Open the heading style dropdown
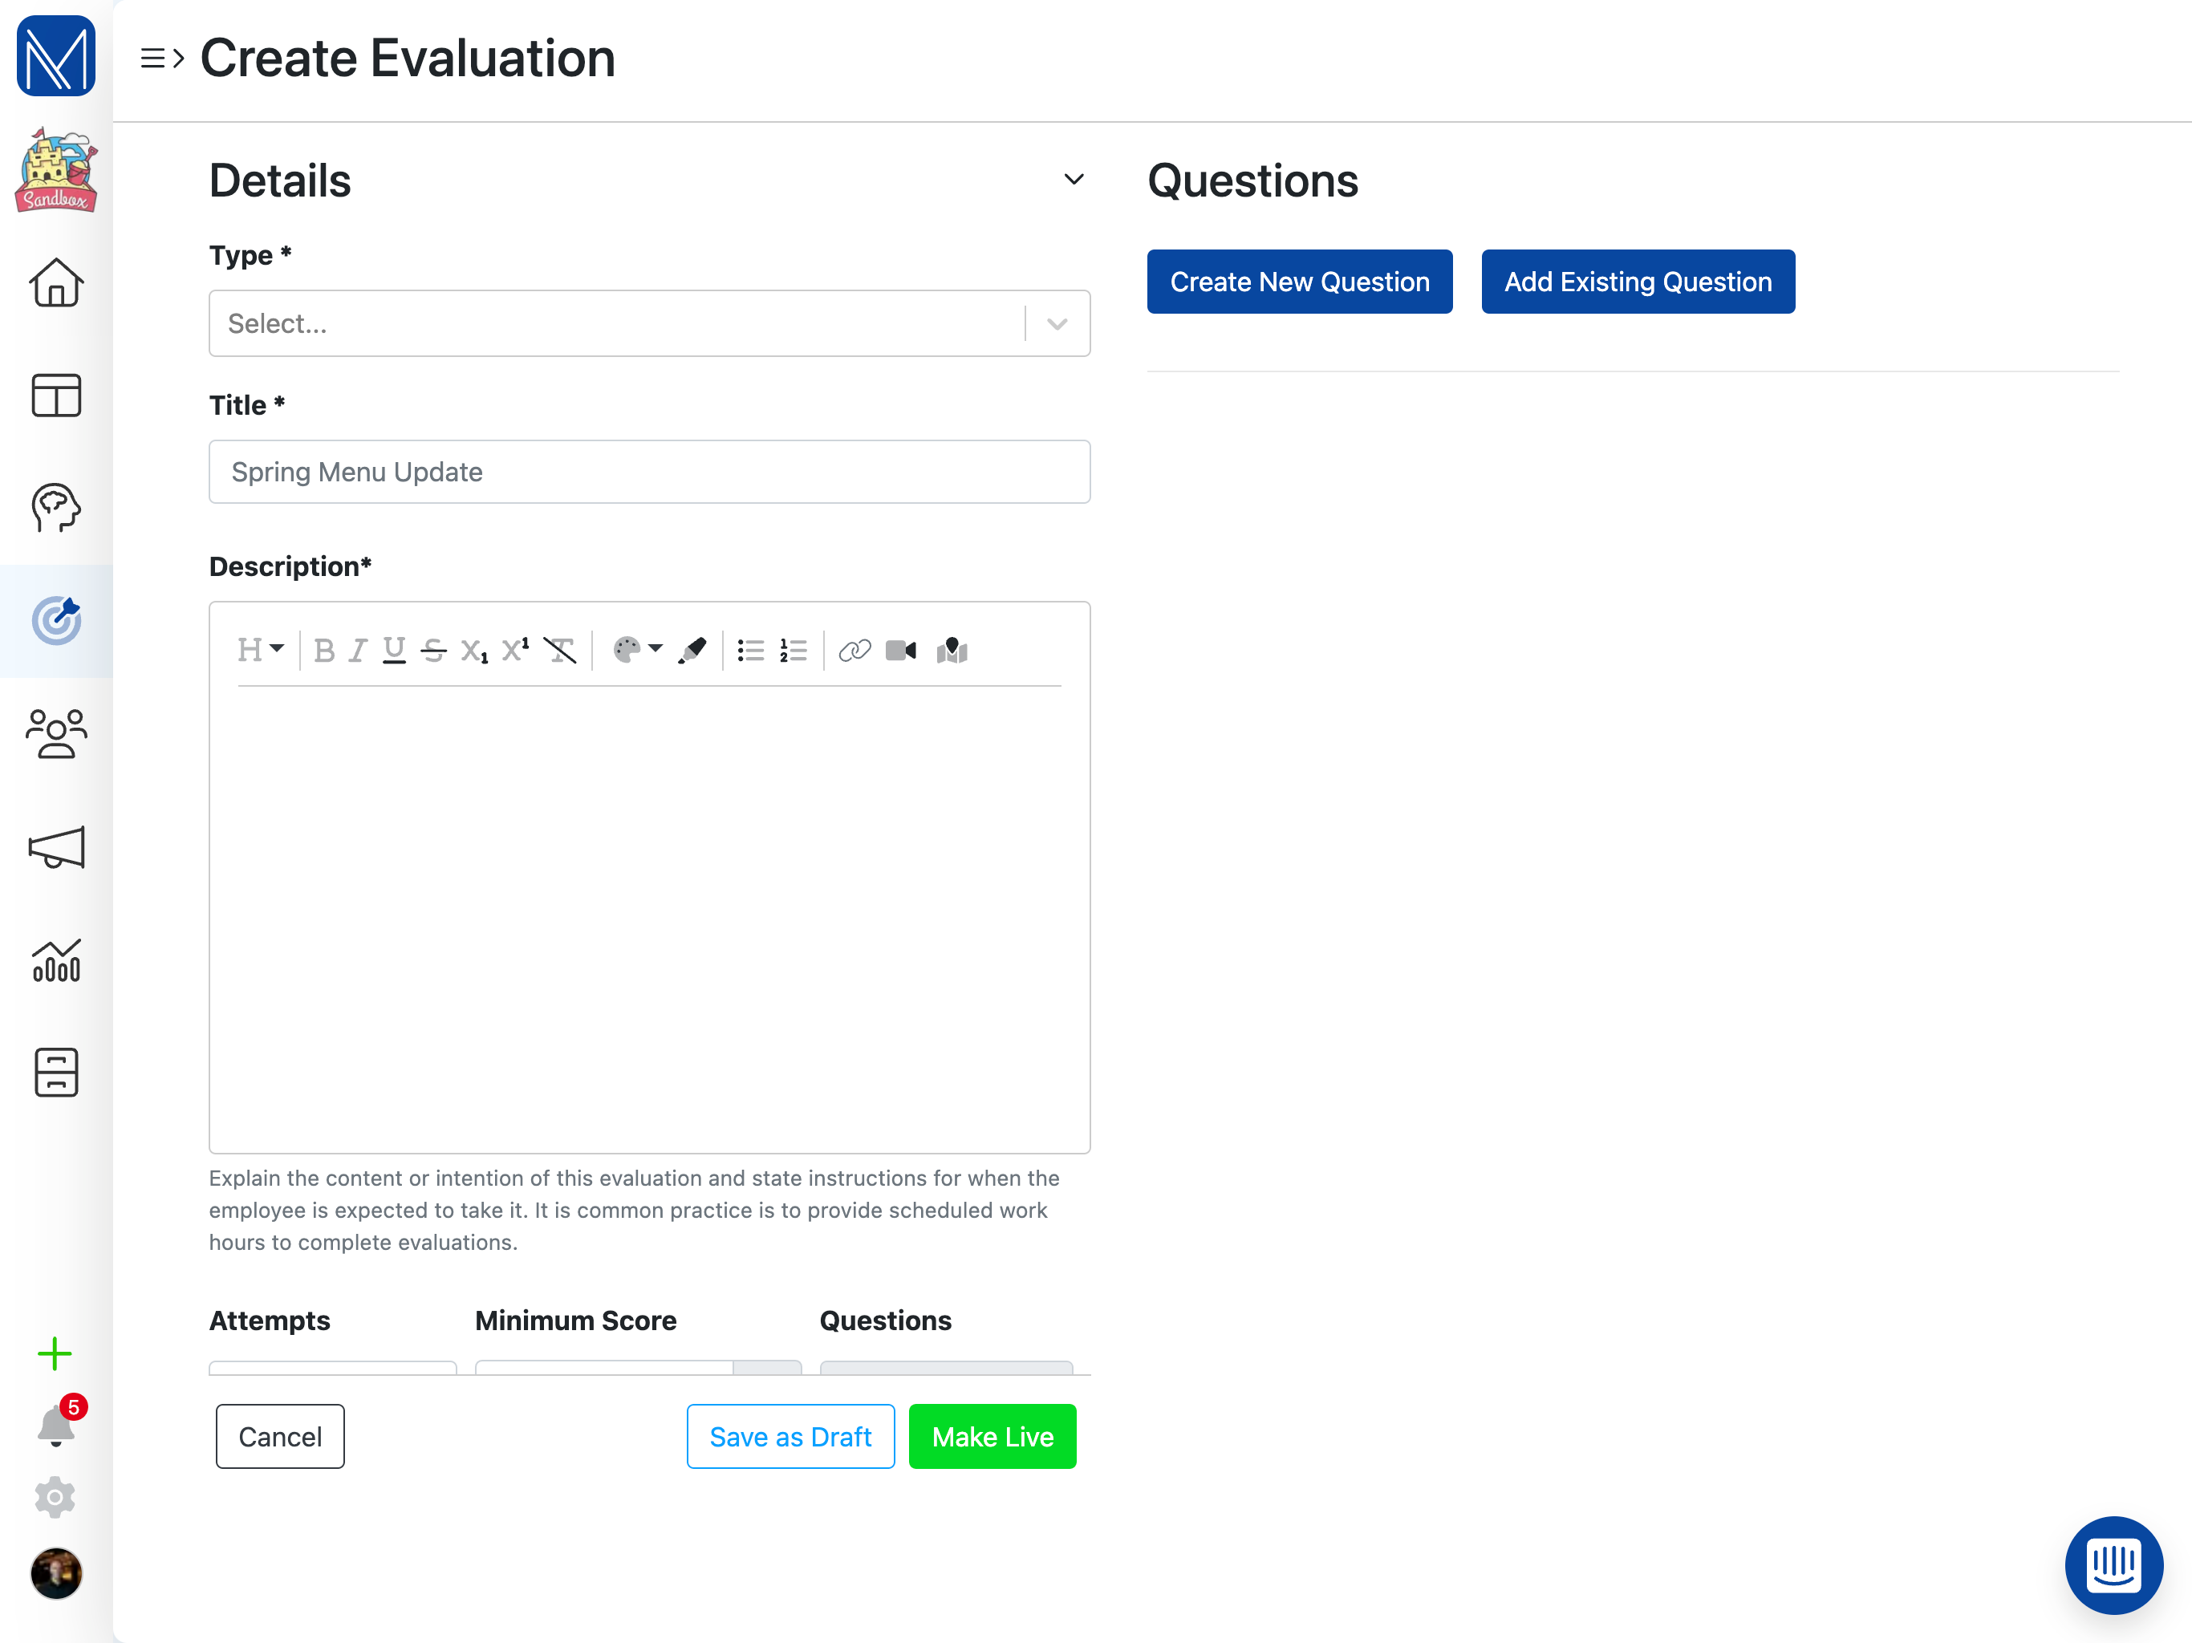 tap(261, 650)
